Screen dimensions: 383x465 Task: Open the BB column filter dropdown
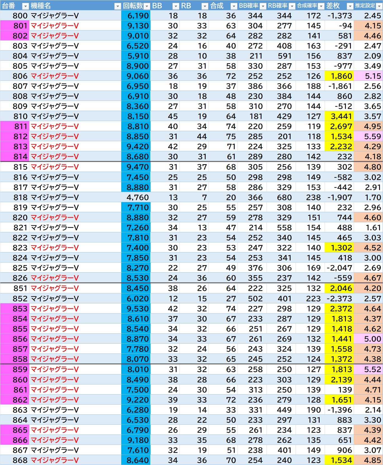click(176, 6)
